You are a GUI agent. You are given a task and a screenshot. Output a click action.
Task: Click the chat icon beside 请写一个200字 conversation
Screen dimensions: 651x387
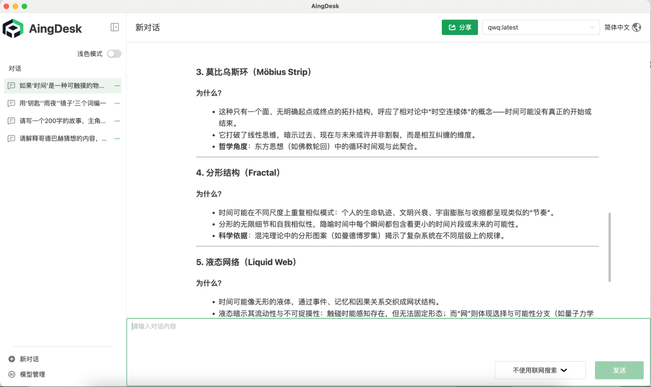point(11,121)
